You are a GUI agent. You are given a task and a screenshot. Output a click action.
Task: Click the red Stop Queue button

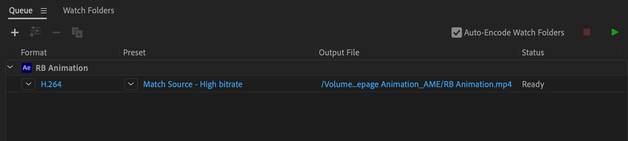(x=587, y=32)
